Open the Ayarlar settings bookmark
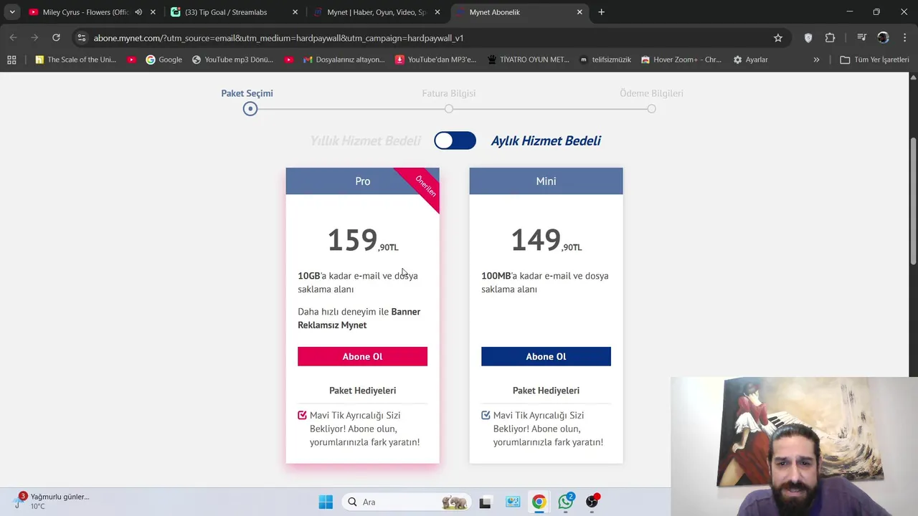The height and width of the screenshot is (516, 918). click(x=750, y=59)
